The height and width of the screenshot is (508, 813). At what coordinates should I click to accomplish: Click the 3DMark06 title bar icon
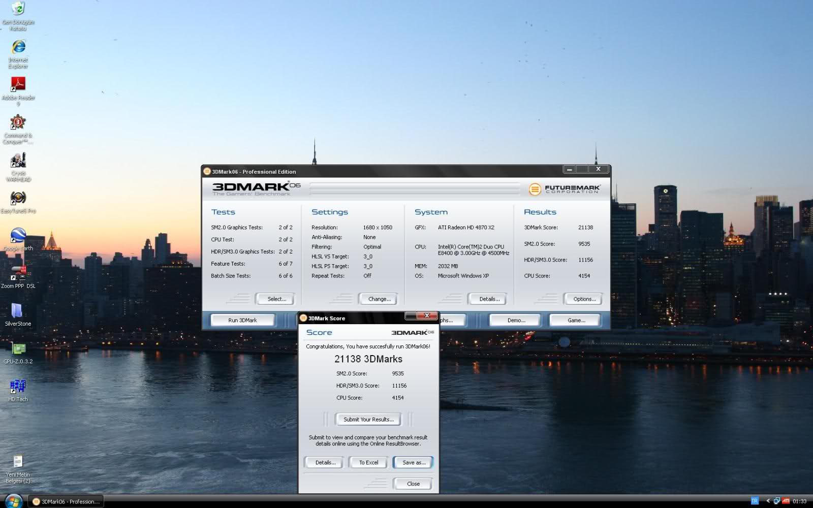[207, 171]
